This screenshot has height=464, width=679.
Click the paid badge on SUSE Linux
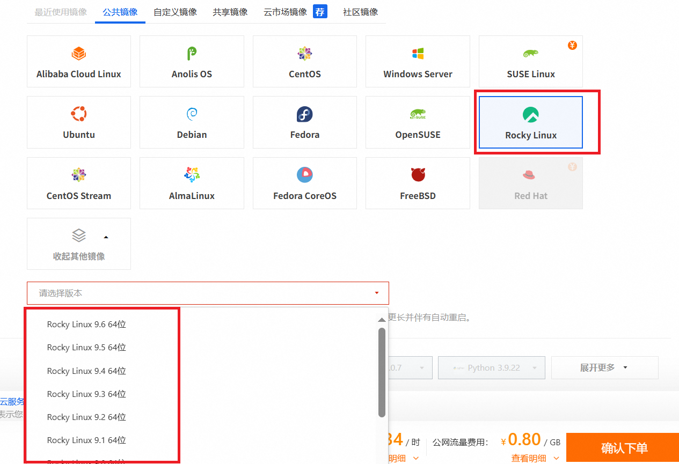[572, 46]
